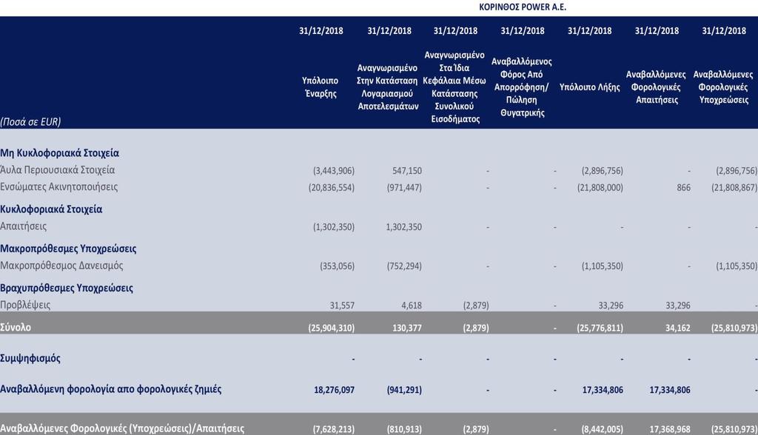Select the value 866
This screenshot has height=435, width=758.
[683, 187]
